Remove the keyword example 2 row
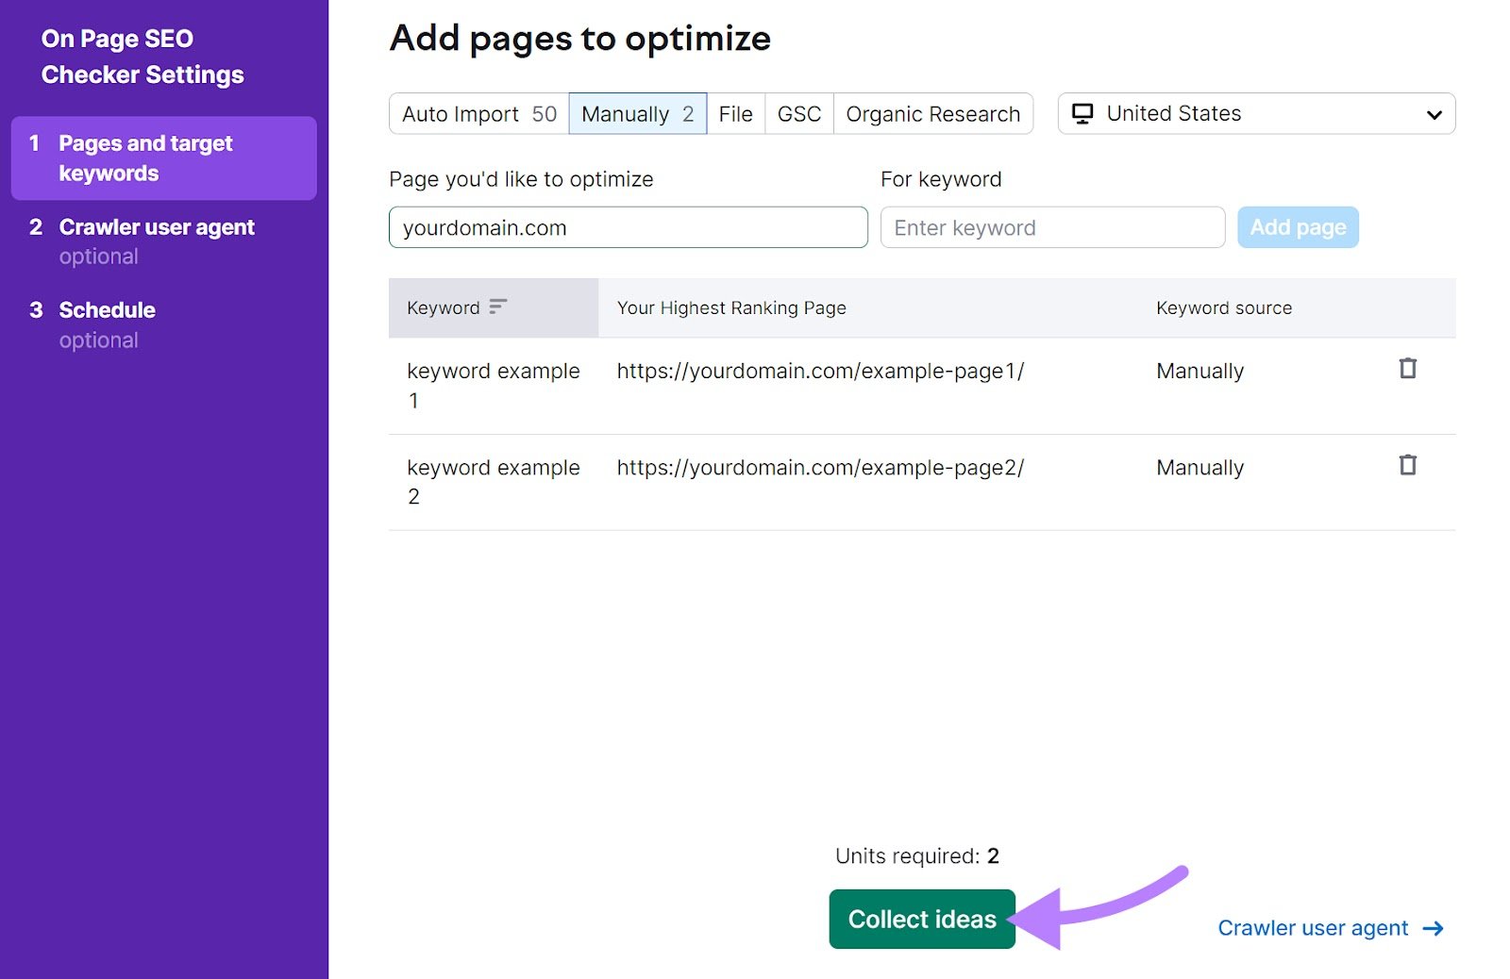Image resolution: width=1510 pixels, height=979 pixels. tap(1407, 465)
